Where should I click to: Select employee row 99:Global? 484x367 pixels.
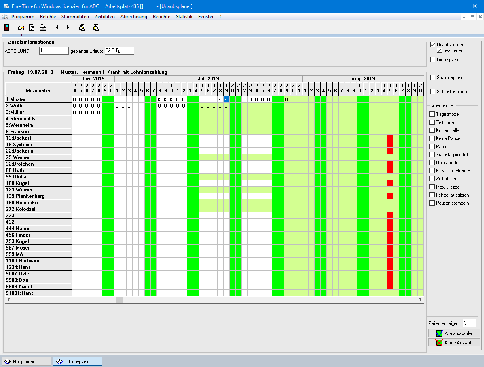coord(38,177)
